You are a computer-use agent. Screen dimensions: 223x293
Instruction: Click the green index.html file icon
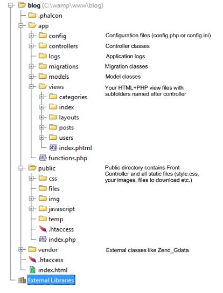(x=32, y=270)
